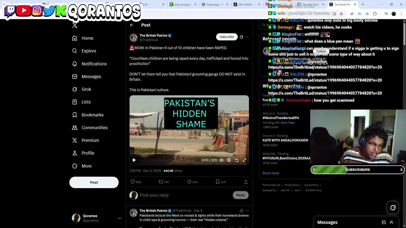The width and height of the screenshot is (406, 228).
Task: Click the Grok icon on the Dec 5 reply
Action: tap(241, 211)
